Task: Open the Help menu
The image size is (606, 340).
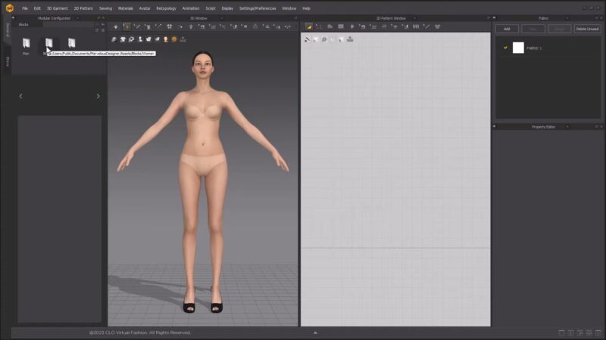Action: tap(306, 8)
